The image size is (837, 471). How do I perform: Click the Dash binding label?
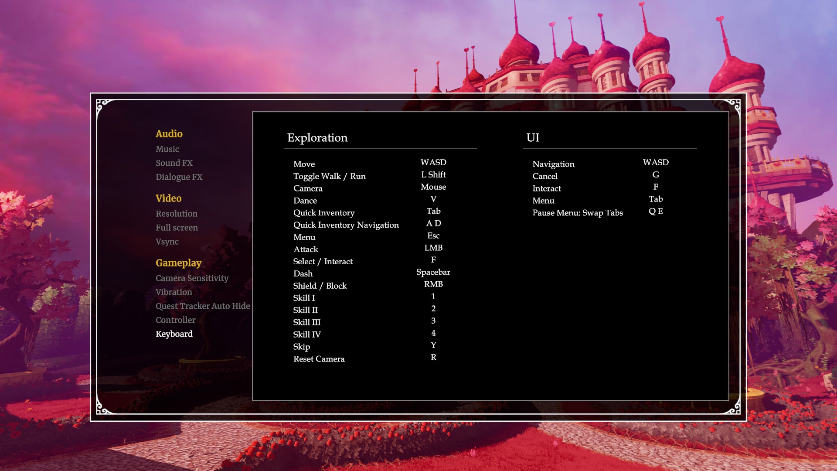click(303, 274)
